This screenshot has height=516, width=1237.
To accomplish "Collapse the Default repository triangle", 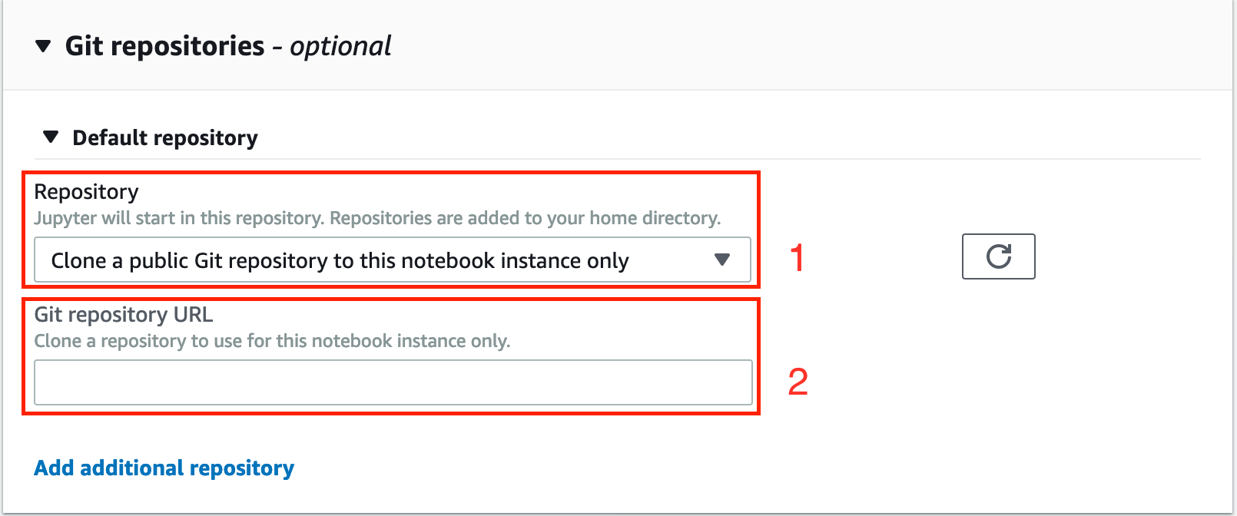I will (51, 137).
